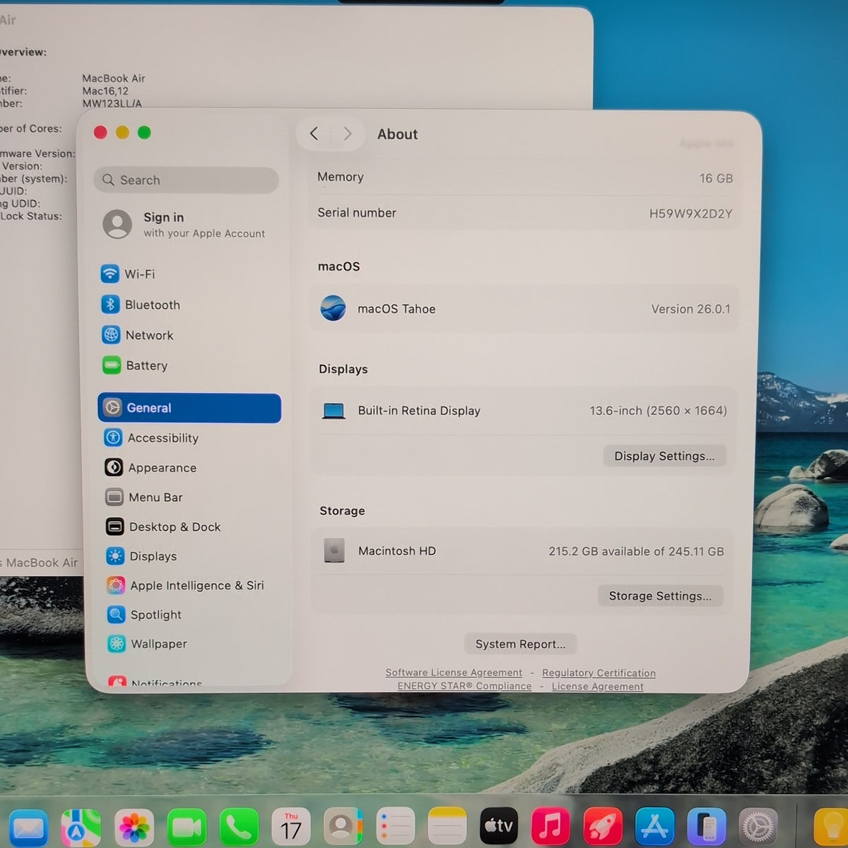Open iPhone Mirroring from the Dock
Viewport: 848px width, 848px height.
(707, 826)
